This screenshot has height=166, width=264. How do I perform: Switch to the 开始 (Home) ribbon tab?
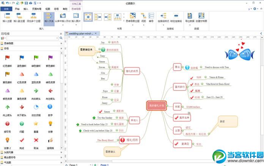(17, 9)
